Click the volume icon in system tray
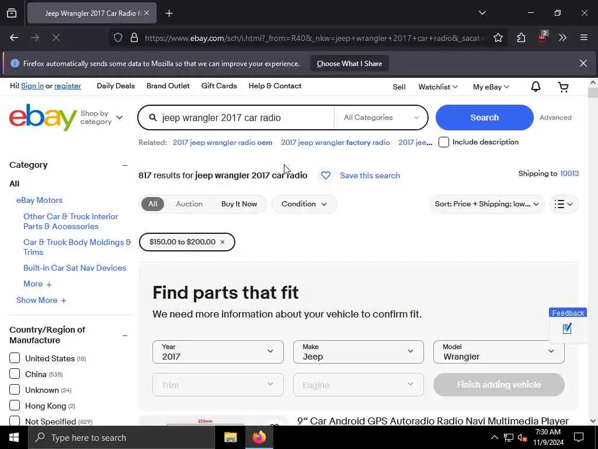 click(522, 438)
